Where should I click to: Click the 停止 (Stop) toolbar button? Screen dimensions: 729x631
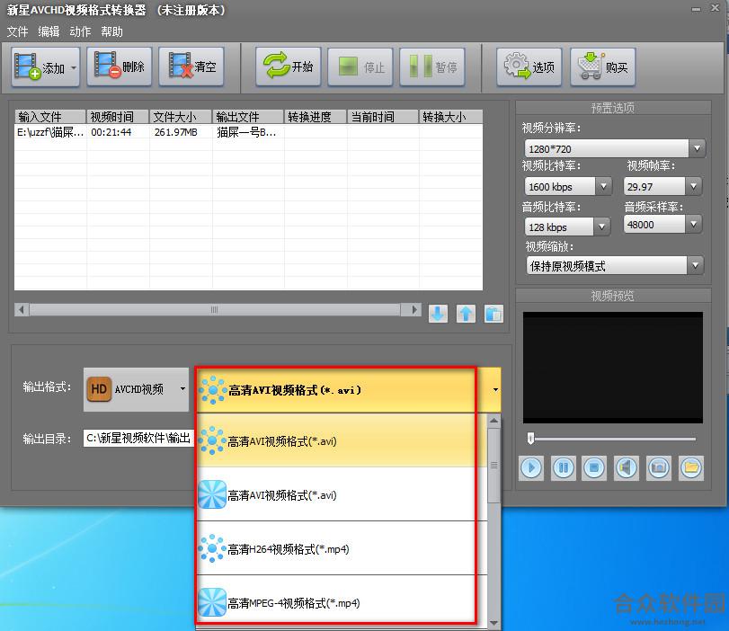click(x=360, y=67)
